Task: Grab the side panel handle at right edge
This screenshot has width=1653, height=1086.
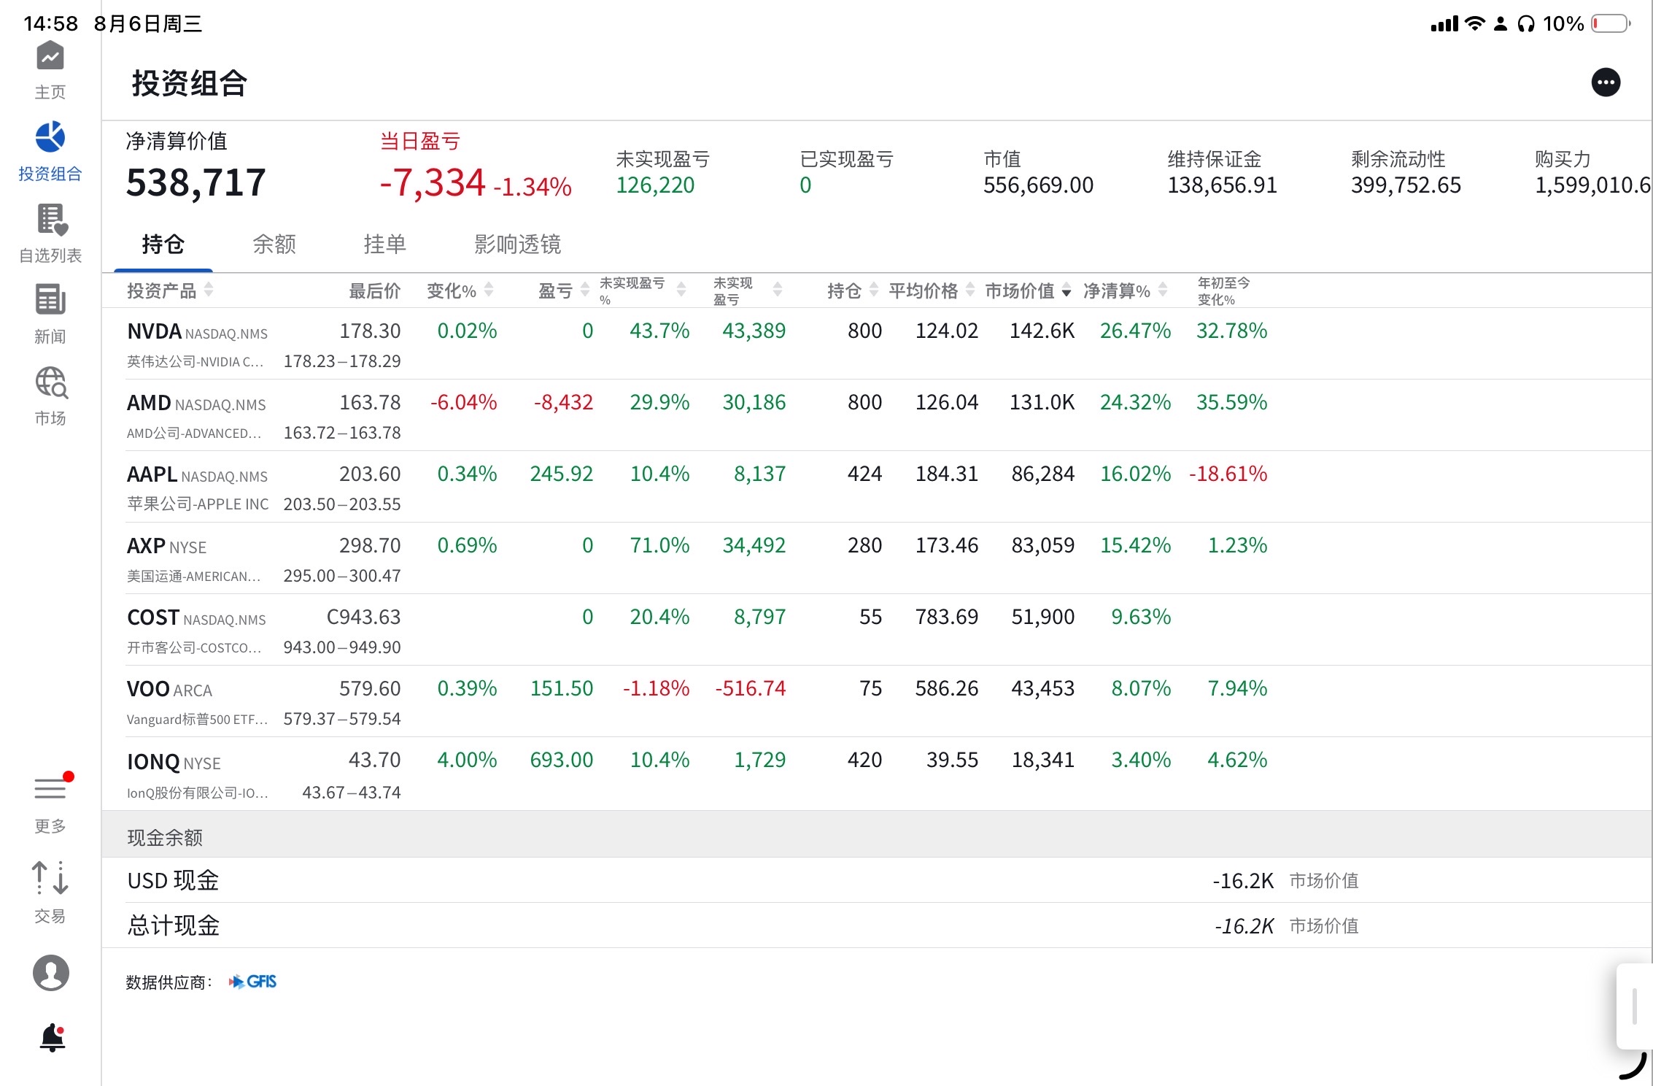Action: pos(1634,1006)
